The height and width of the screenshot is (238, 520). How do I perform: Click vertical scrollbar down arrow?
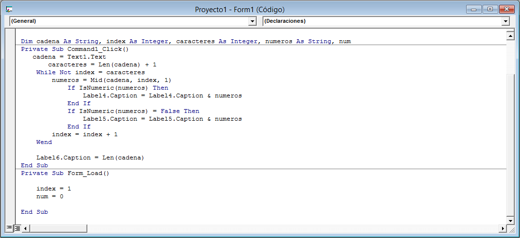[x=510, y=221]
